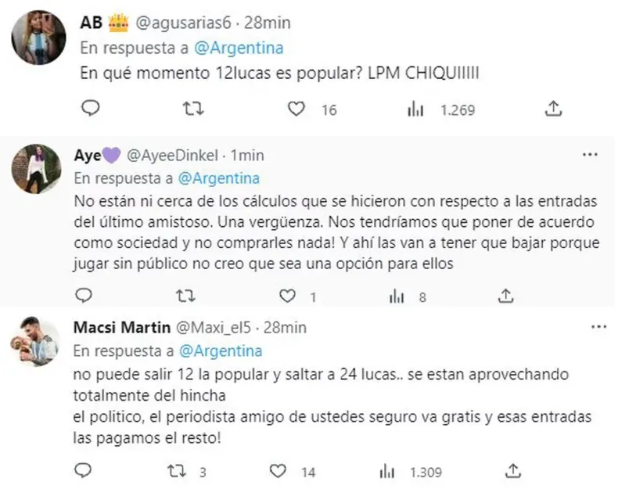Image resolution: width=618 pixels, height=496 pixels.
Task: View analytics on Aye's tweet (8 views)
Action: pos(397,296)
